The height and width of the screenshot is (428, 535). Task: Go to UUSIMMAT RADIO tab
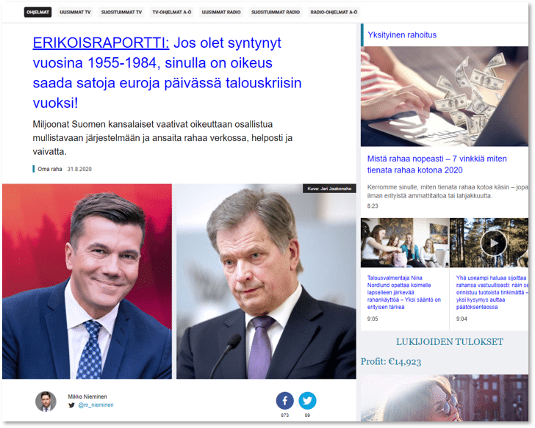(x=221, y=12)
